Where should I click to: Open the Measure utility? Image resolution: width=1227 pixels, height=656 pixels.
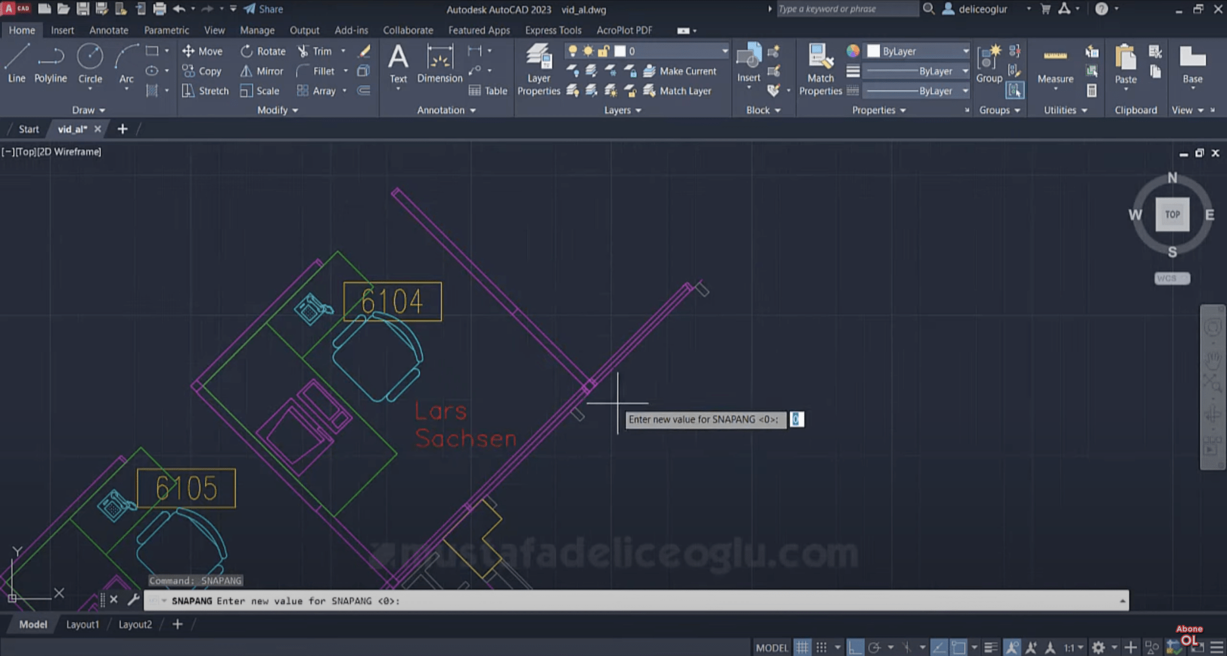tap(1055, 66)
